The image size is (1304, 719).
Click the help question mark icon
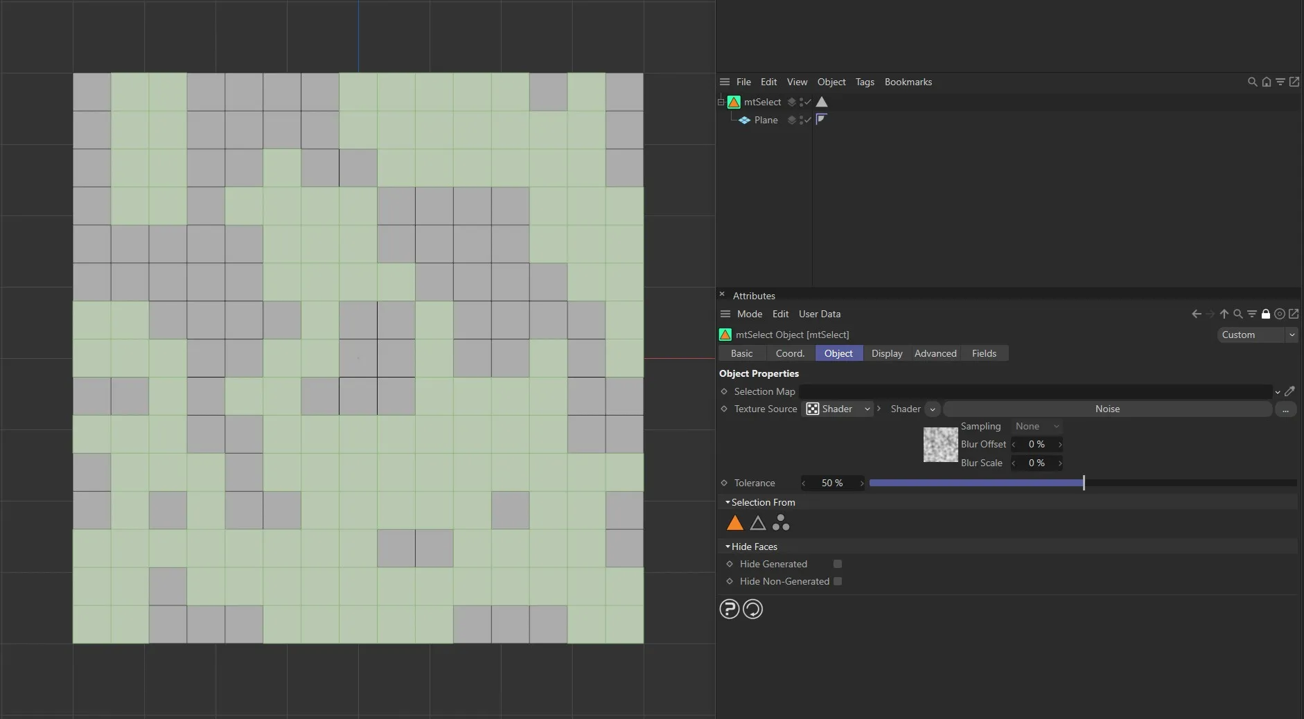(730, 610)
